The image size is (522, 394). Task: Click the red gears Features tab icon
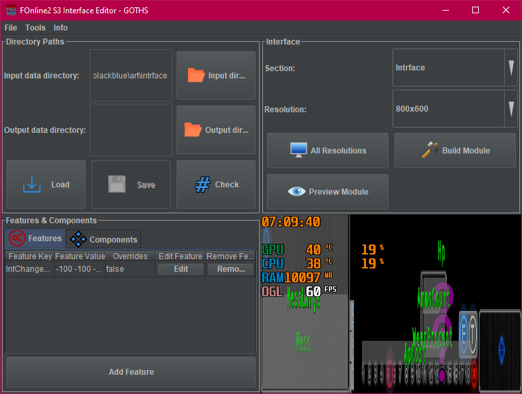[x=17, y=238]
